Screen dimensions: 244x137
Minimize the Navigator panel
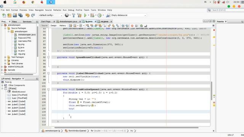coord(37,79)
